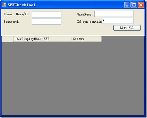147x118 pixels.
Task: Click the Status column header
Action: tap(87, 39)
